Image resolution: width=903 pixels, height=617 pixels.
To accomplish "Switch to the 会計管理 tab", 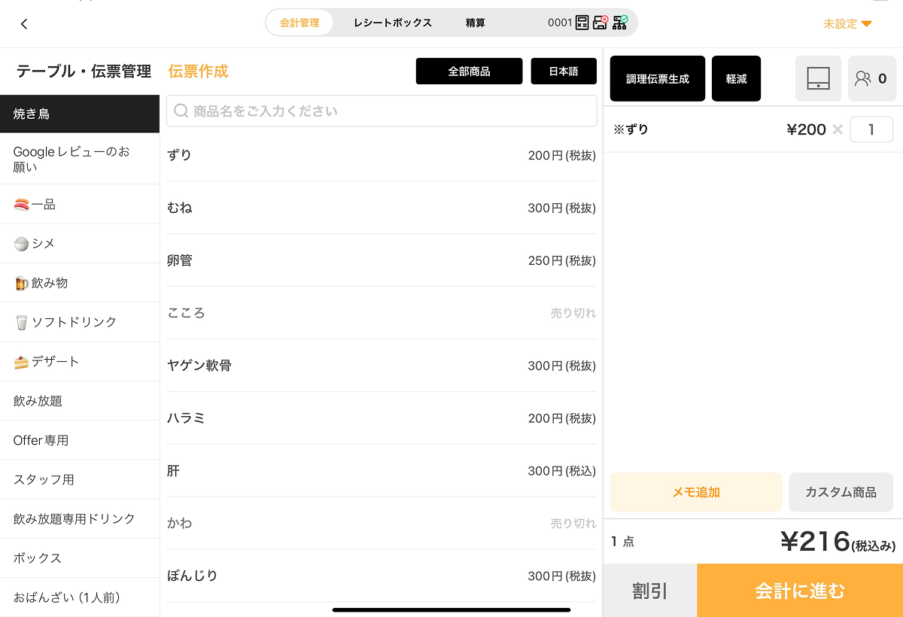I will click(299, 23).
